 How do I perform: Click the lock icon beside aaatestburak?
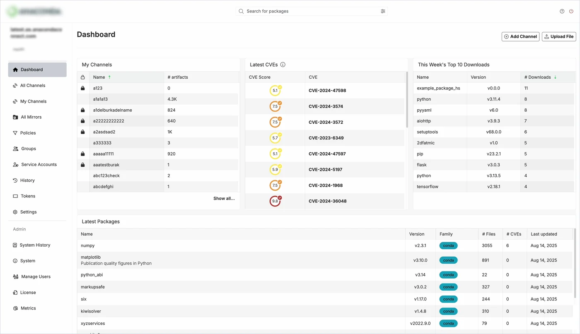coord(83,165)
